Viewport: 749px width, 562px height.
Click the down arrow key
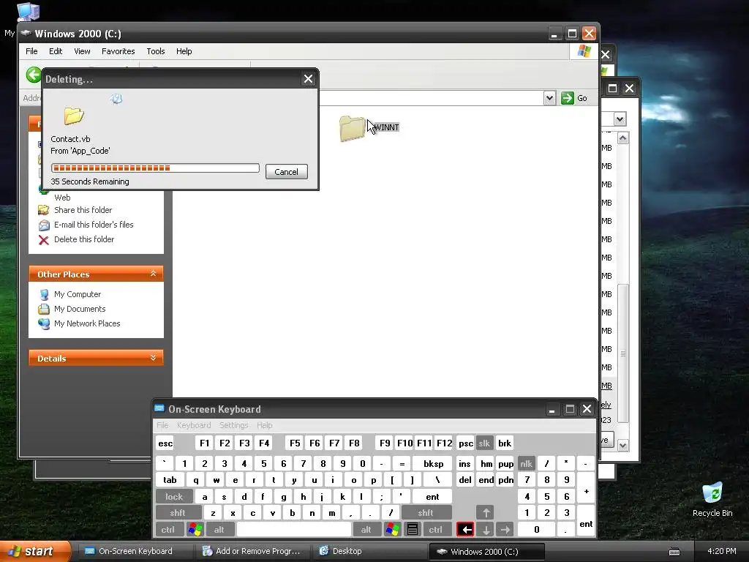(x=486, y=530)
